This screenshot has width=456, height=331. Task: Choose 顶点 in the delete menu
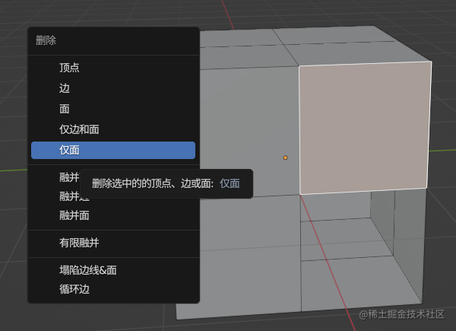click(113, 68)
